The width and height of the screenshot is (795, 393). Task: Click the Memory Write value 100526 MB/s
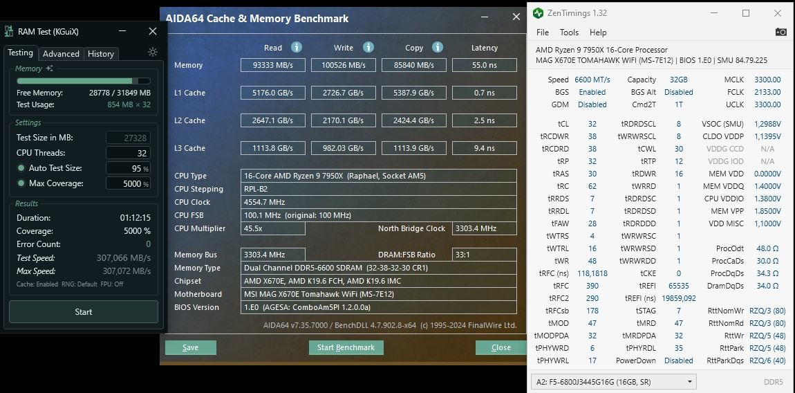coord(344,65)
